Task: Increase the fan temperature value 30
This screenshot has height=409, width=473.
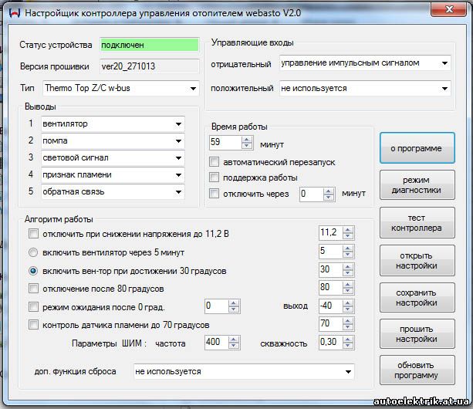Action: tap(348, 267)
